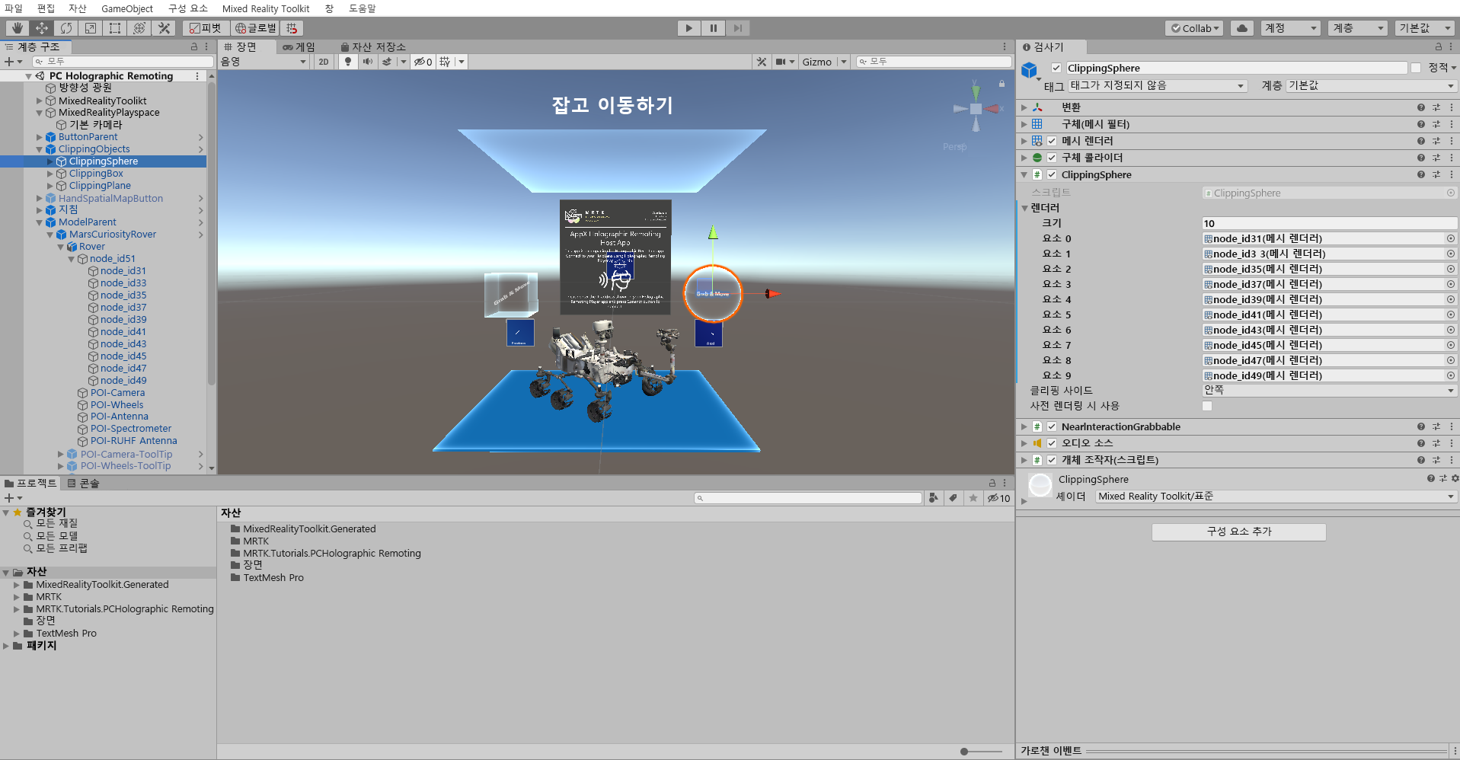Toggle Audio Source (오디오 소스) enabled checkbox

1052,443
